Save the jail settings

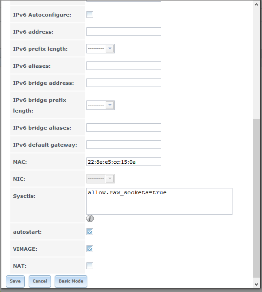tap(15, 281)
